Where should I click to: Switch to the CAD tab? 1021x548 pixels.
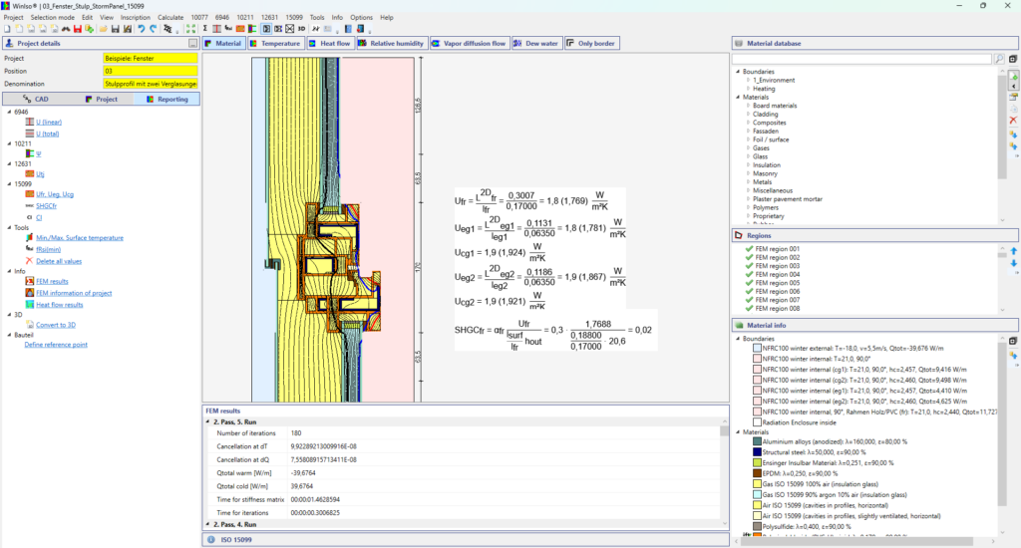pyautogui.click(x=36, y=99)
